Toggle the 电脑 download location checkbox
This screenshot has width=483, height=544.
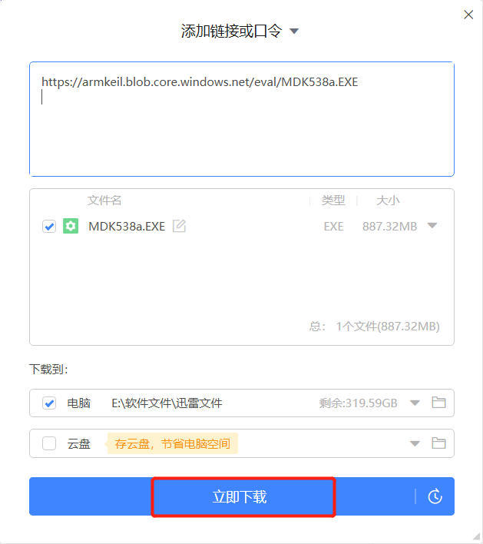point(49,403)
